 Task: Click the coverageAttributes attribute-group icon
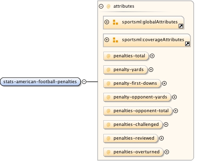(x=115, y=40)
